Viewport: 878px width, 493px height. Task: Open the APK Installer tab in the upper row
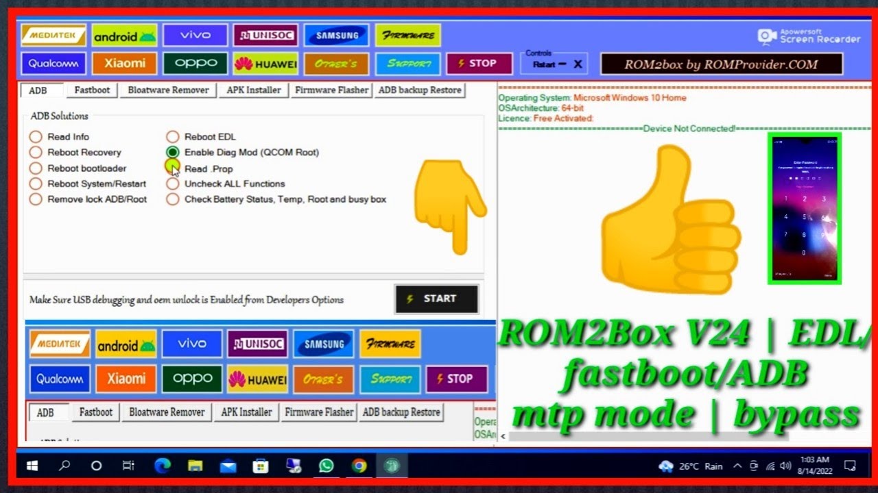254,90
